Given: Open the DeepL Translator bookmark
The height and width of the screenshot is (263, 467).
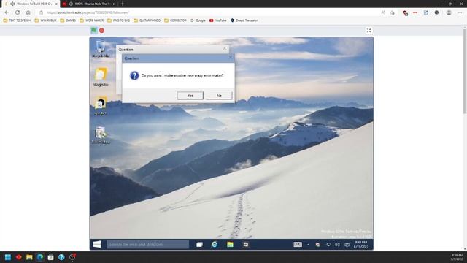Looking at the screenshot, I should [244, 20].
